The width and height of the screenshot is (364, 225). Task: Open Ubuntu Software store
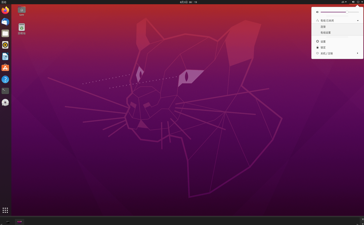point(5,68)
